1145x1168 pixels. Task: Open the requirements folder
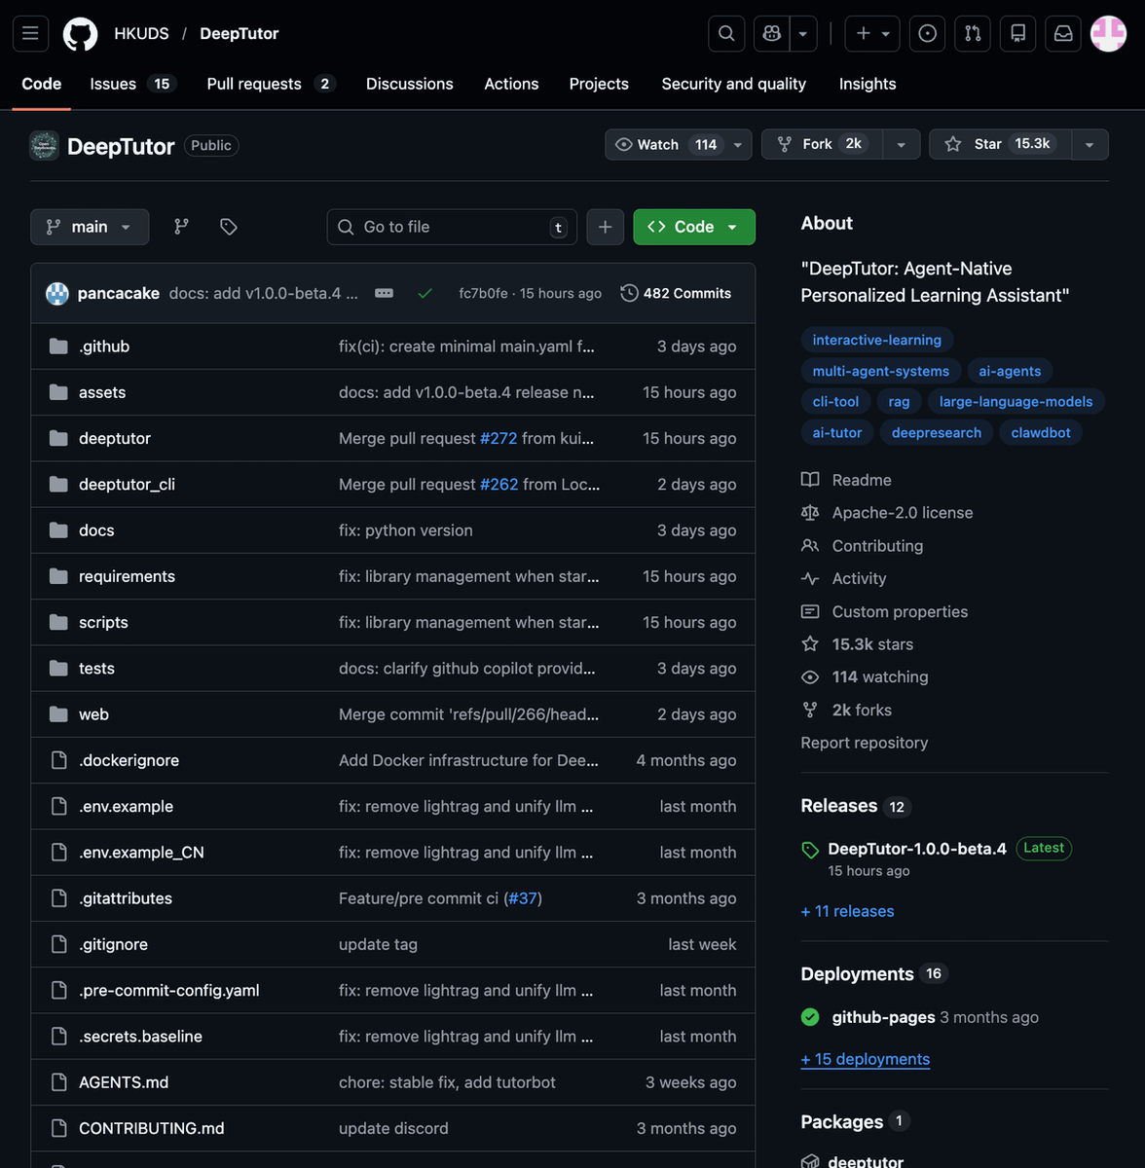coord(127,576)
